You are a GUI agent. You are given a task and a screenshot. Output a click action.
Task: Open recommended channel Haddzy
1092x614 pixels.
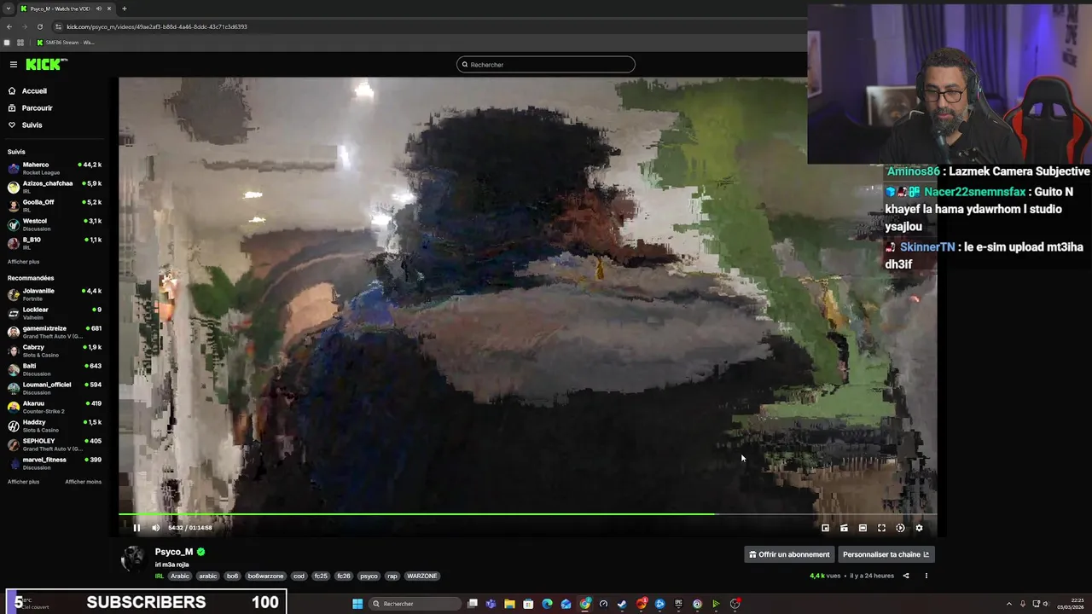55,426
